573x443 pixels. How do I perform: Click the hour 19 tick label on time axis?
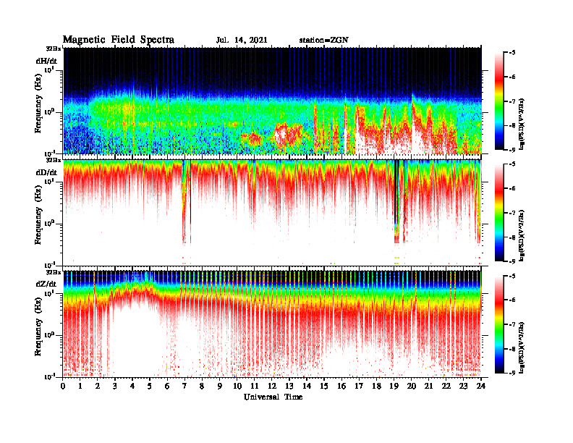click(394, 386)
